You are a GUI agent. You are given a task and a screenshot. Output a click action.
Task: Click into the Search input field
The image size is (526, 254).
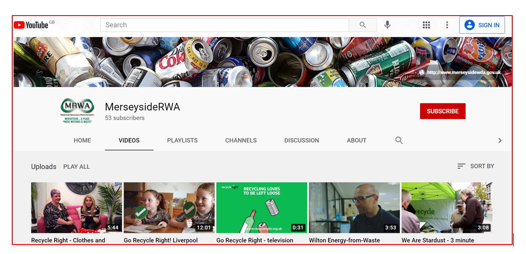coord(224,25)
